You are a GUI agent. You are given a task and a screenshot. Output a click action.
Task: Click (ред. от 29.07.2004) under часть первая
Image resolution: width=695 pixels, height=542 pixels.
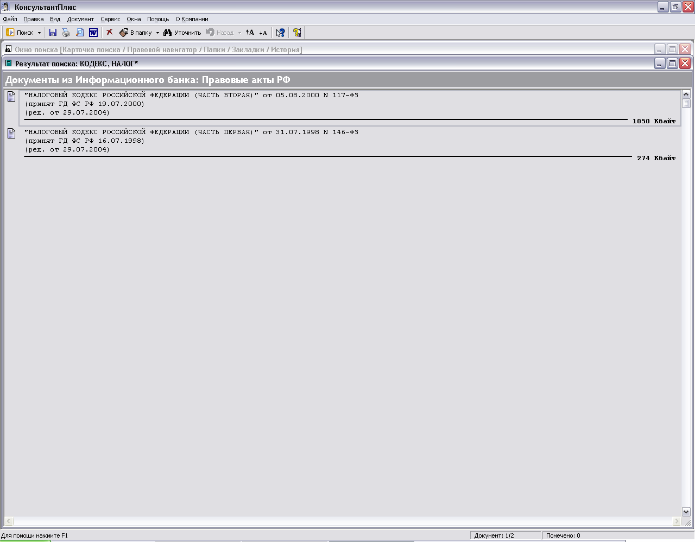pyautogui.click(x=67, y=149)
